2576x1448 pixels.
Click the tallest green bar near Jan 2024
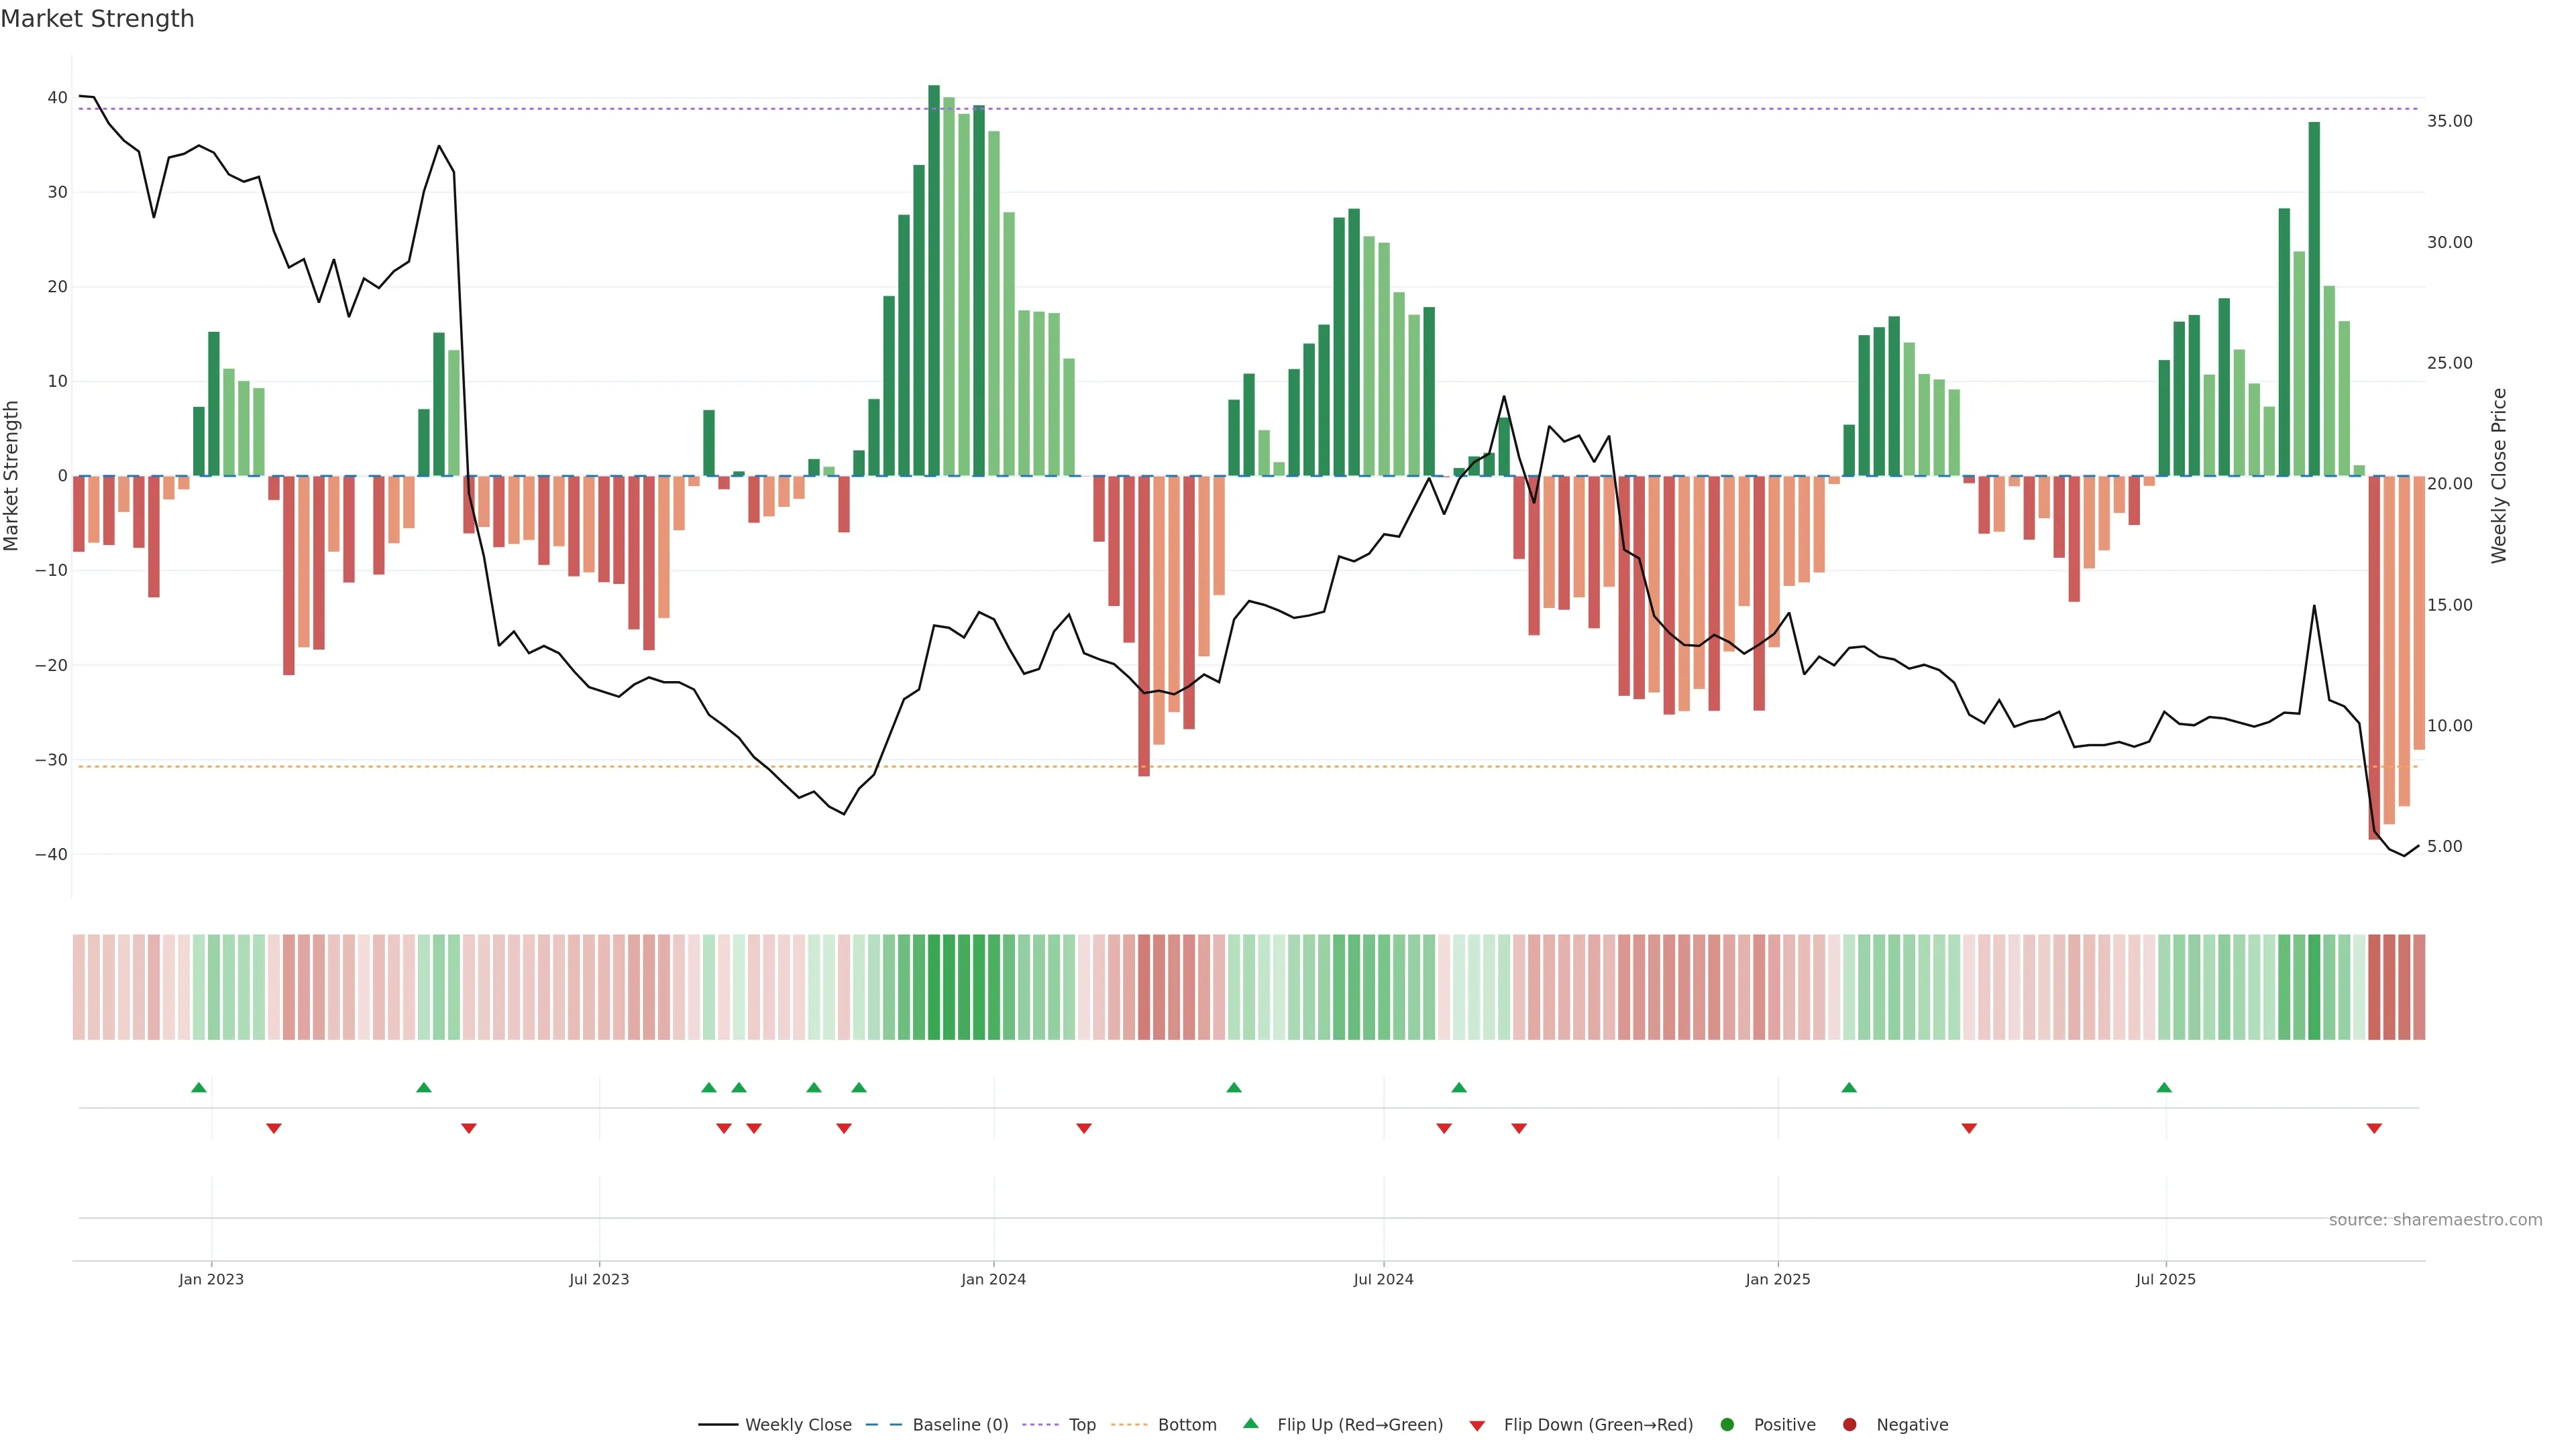934,280
